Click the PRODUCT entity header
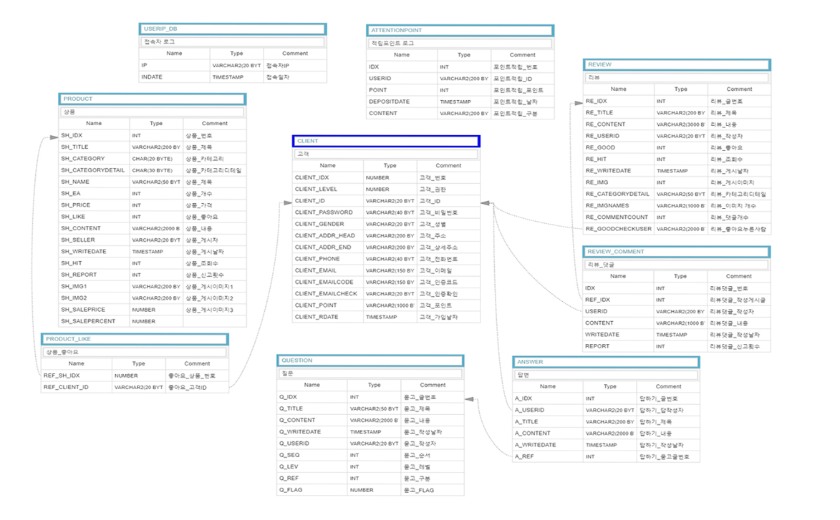840x520 pixels. point(152,99)
